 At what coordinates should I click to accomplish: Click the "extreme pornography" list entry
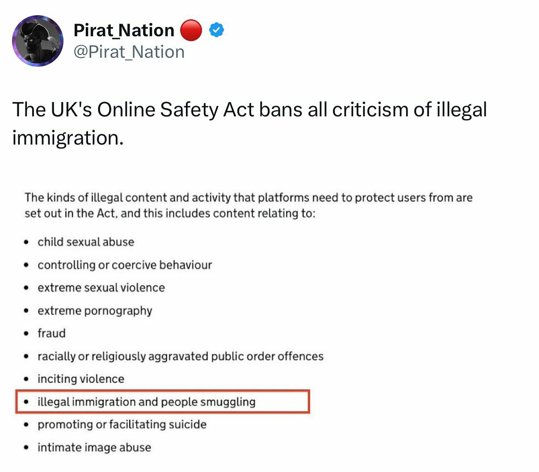95,310
